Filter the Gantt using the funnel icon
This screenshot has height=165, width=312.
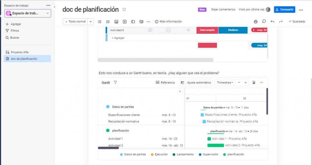pos(115,82)
